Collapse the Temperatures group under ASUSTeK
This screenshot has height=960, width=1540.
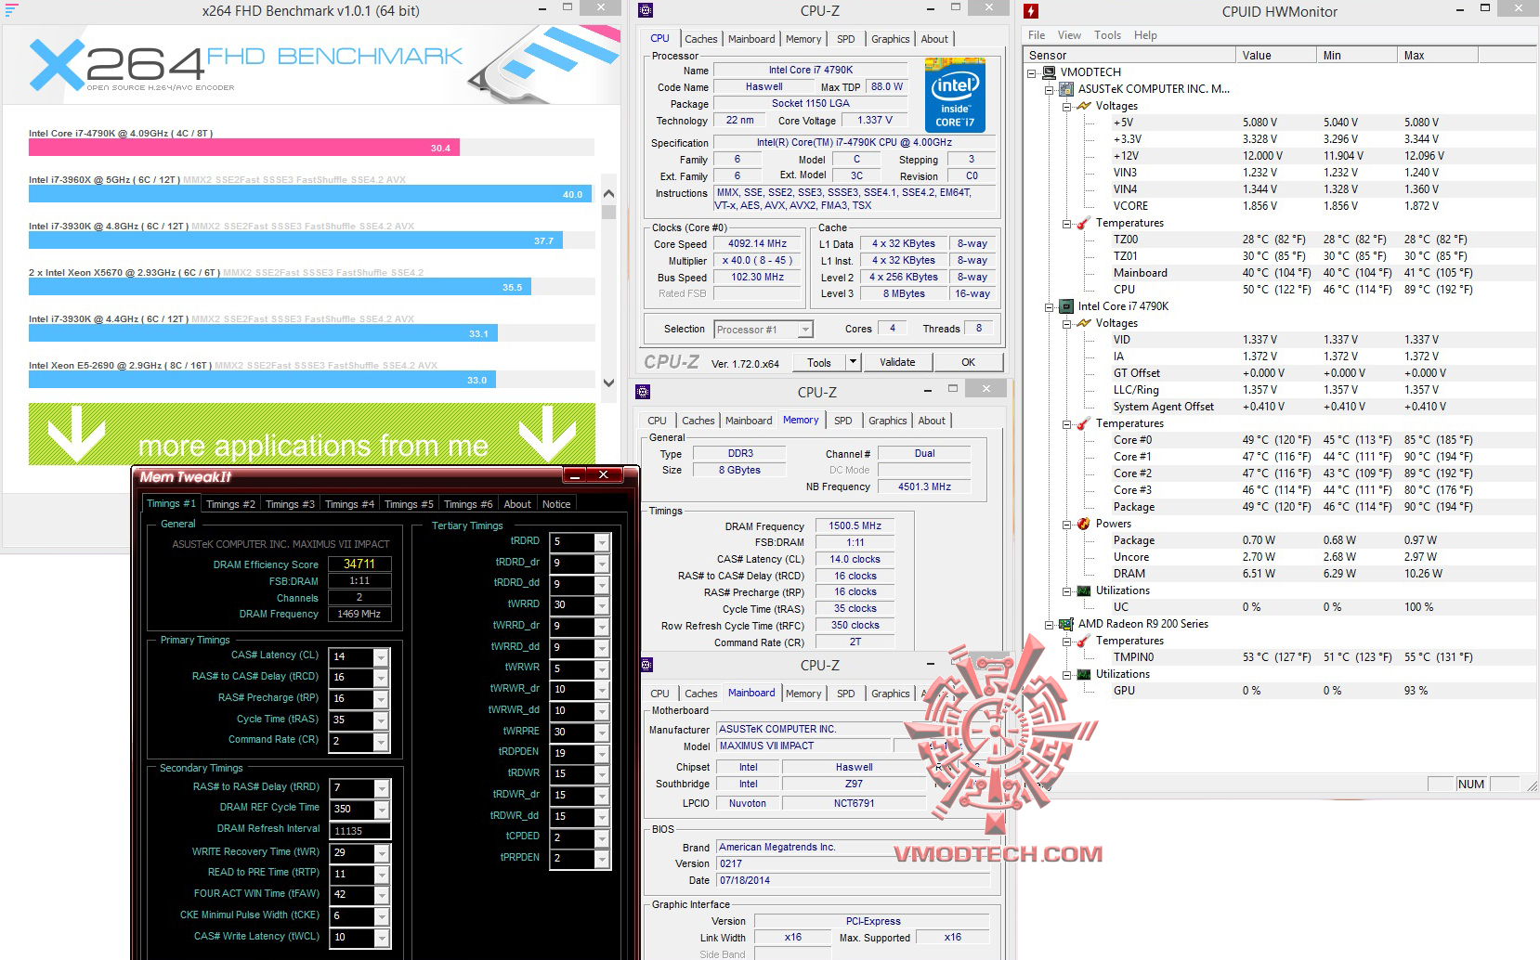pyautogui.click(x=1067, y=223)
